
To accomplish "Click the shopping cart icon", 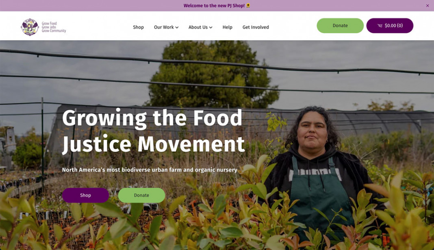I will click(x=380, y=26).
